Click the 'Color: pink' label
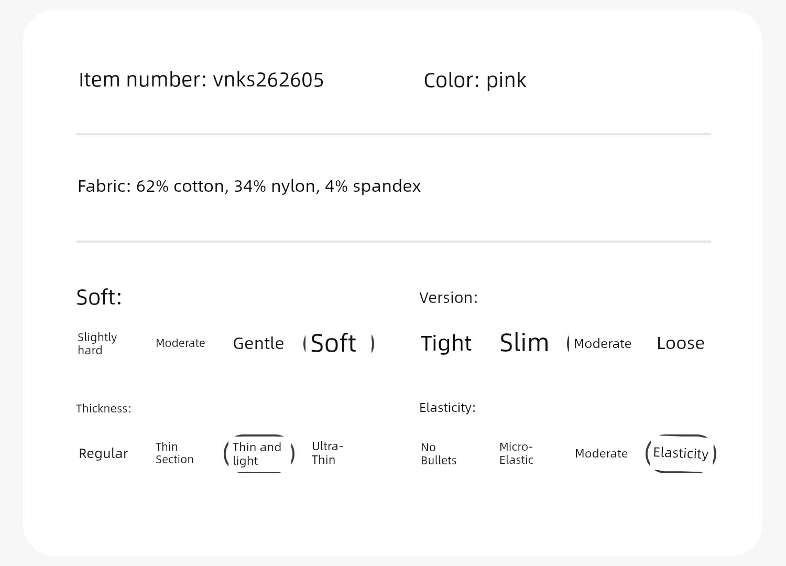 pos(475,80)
